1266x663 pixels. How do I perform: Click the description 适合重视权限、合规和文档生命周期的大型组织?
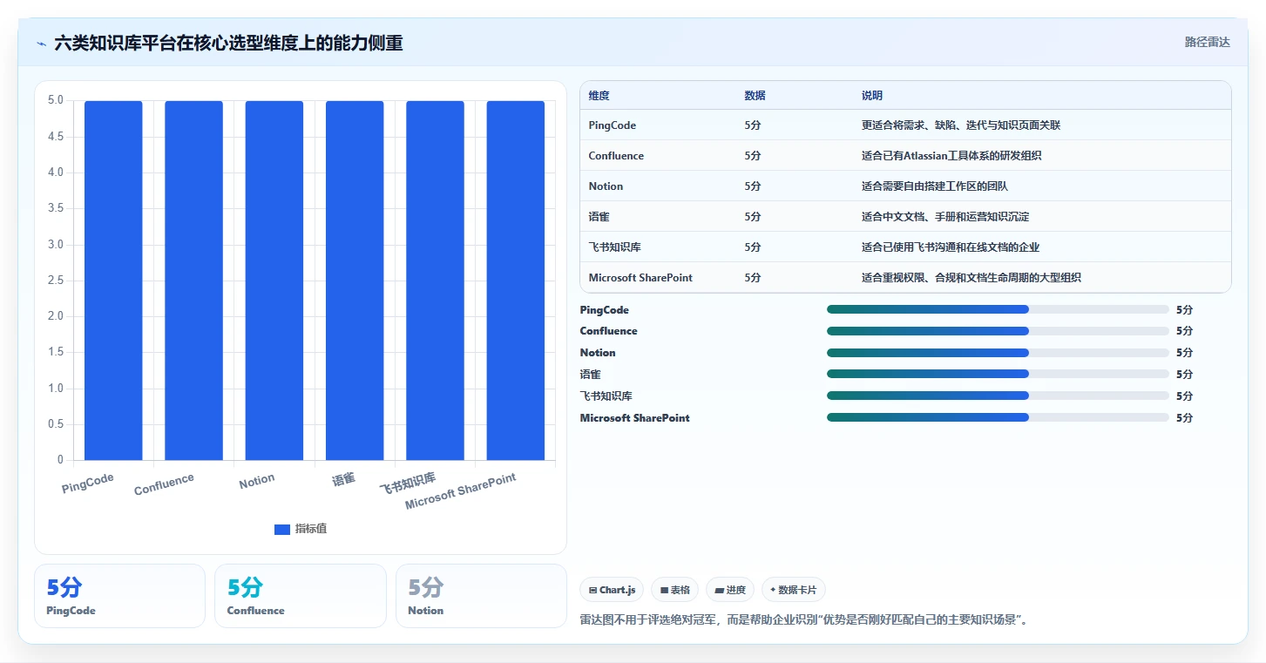click(972, 278)
